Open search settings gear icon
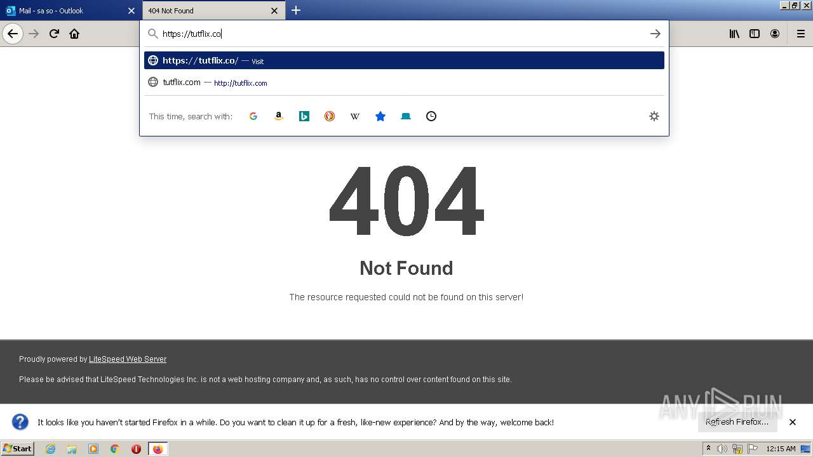The width and height of the screenshot is (813, 457). click(x=654, y=116)
